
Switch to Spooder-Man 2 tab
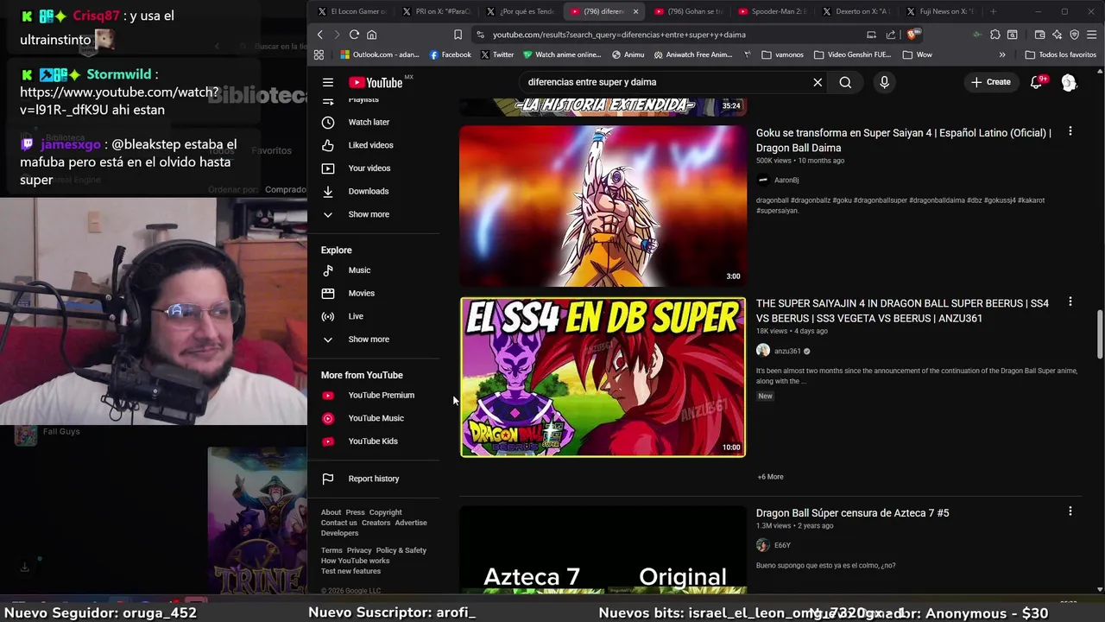click(x=772, y=11)
